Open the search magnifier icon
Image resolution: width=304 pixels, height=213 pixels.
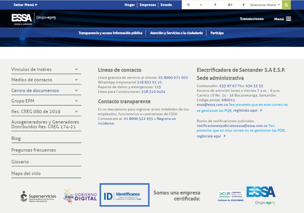coord(286,5)
